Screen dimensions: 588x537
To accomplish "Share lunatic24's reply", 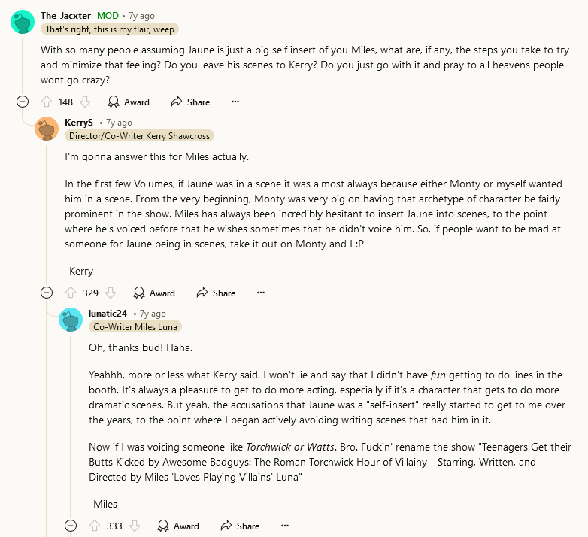I will pos(240,526).
